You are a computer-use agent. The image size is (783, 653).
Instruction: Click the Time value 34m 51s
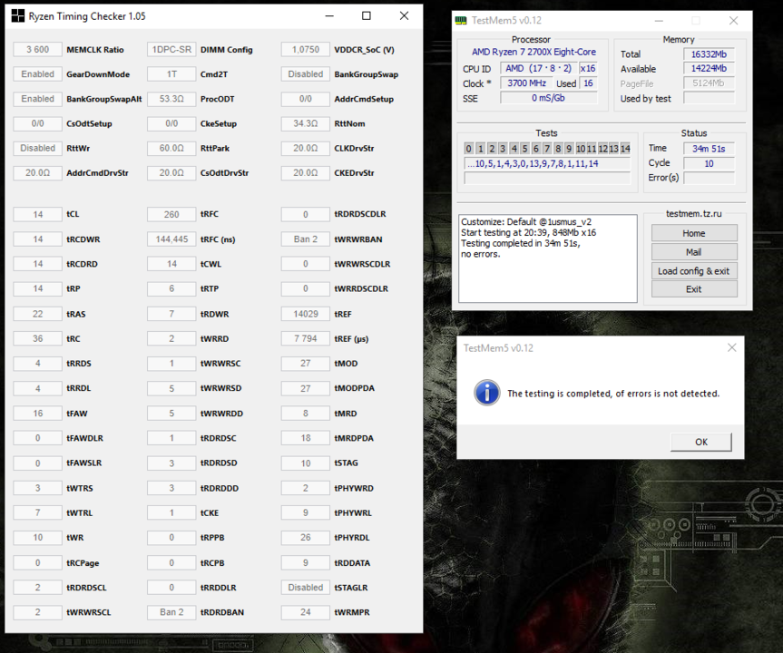click(x=709, y=148)
